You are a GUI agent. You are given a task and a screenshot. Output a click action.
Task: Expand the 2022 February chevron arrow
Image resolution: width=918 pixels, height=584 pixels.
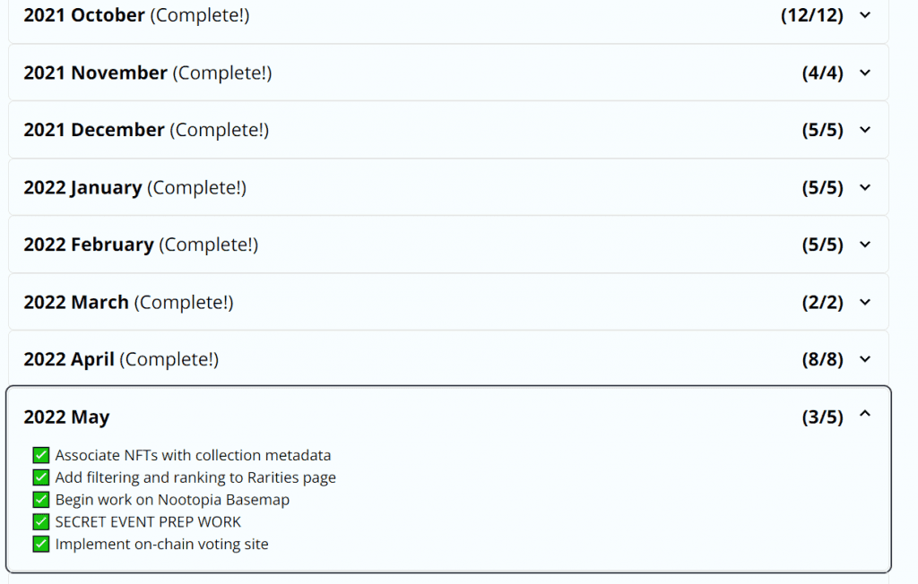(x=865, y=245)
